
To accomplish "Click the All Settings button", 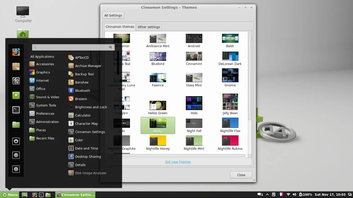I will tap(113, 15).
